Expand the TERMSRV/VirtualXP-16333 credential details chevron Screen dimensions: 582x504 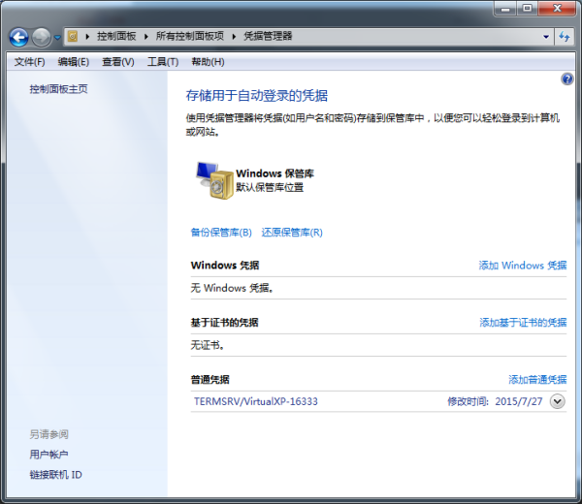coord(557,401)
